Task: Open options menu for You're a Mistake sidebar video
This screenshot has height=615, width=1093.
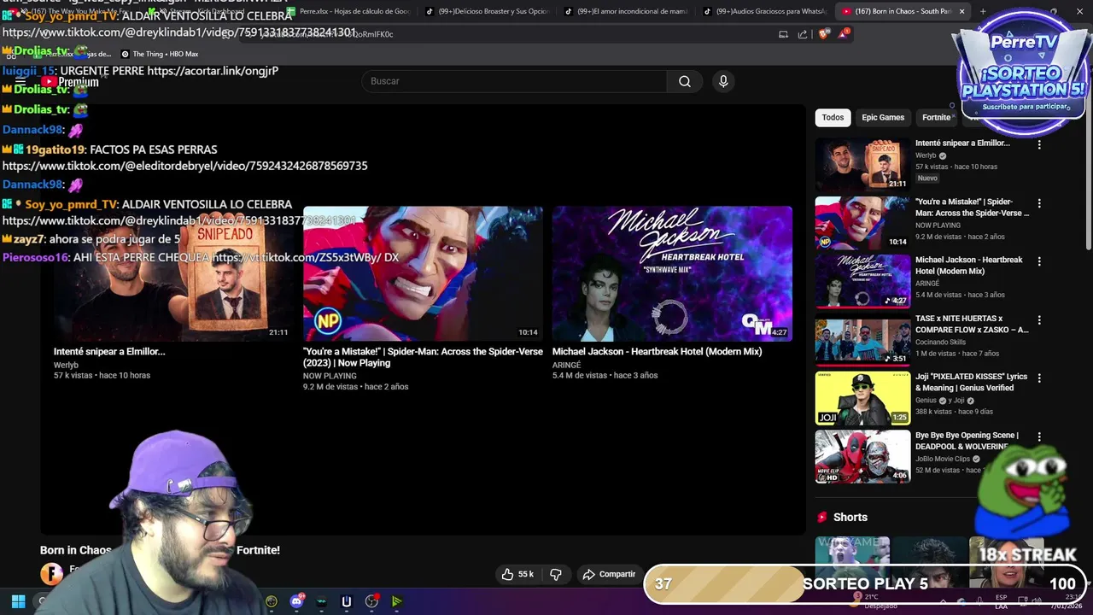Action: [x=1039, y=203]
